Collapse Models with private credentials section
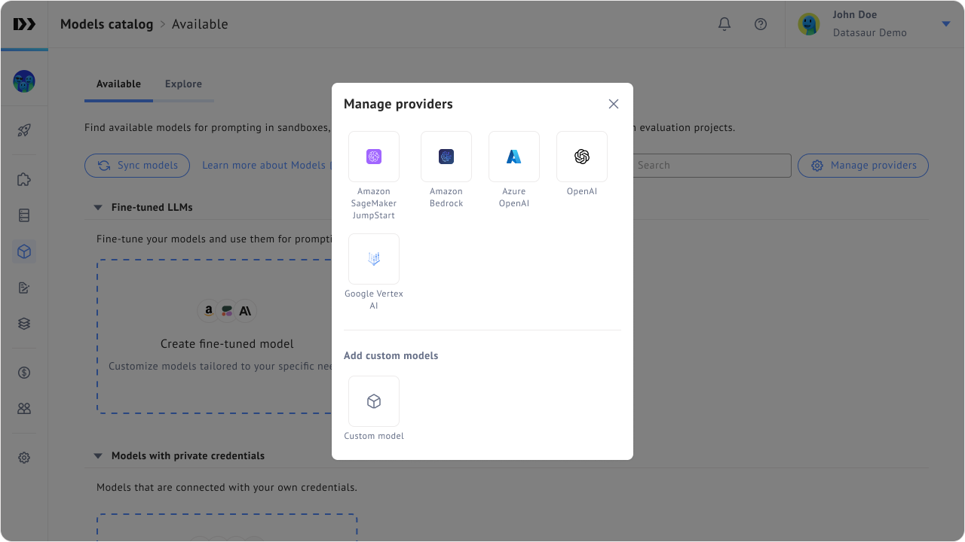 click(98, 456)
